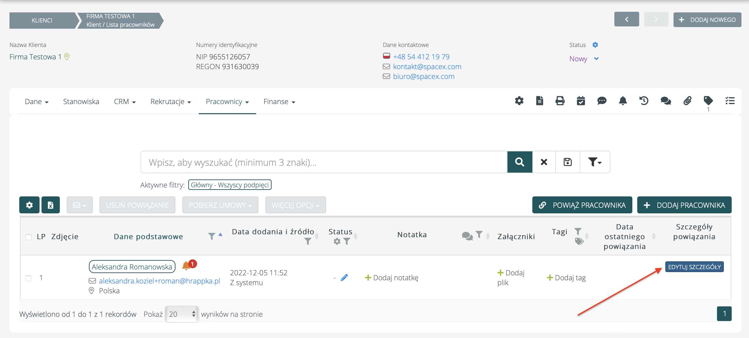Open the notifications bell icon in toolbar
749x338 pixels.
[x=623, y=101]
